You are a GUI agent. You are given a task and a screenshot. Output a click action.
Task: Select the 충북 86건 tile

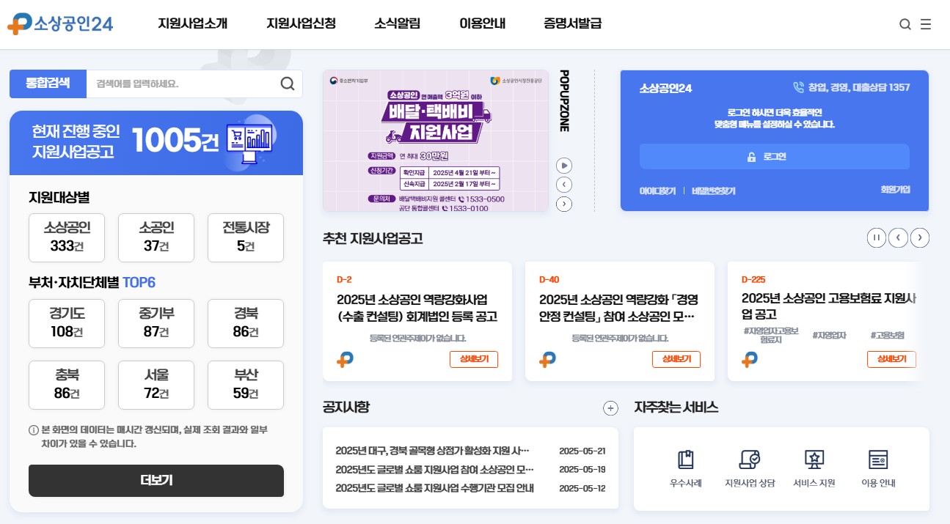[x=67, y=385]
